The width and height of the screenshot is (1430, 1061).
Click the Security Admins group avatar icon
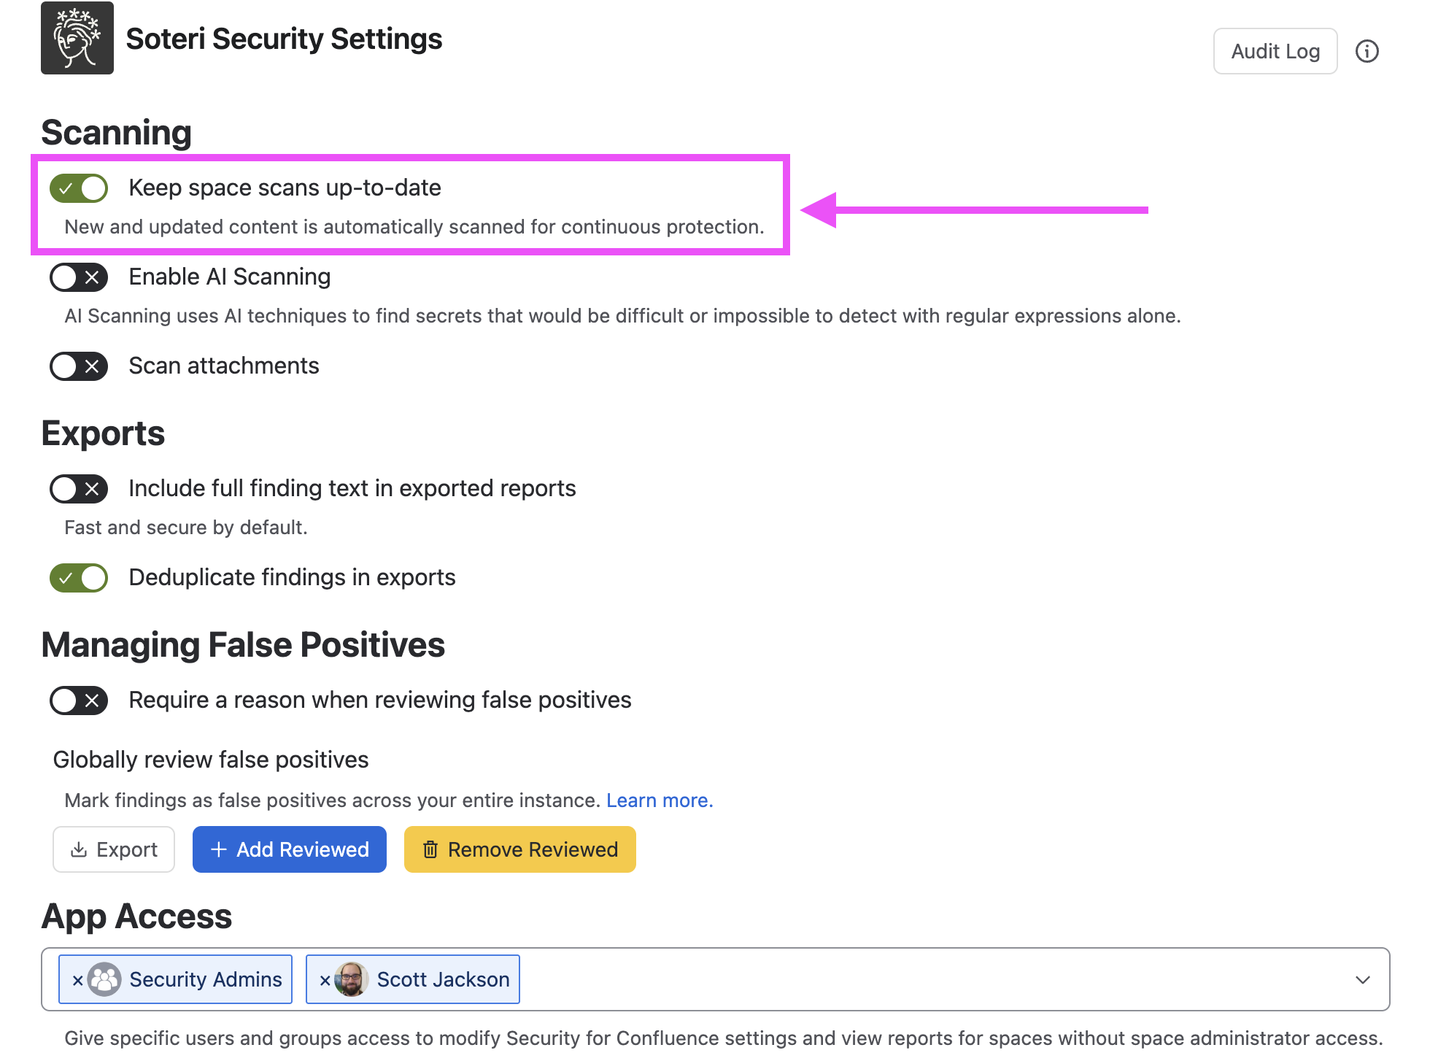coord(104,979)
